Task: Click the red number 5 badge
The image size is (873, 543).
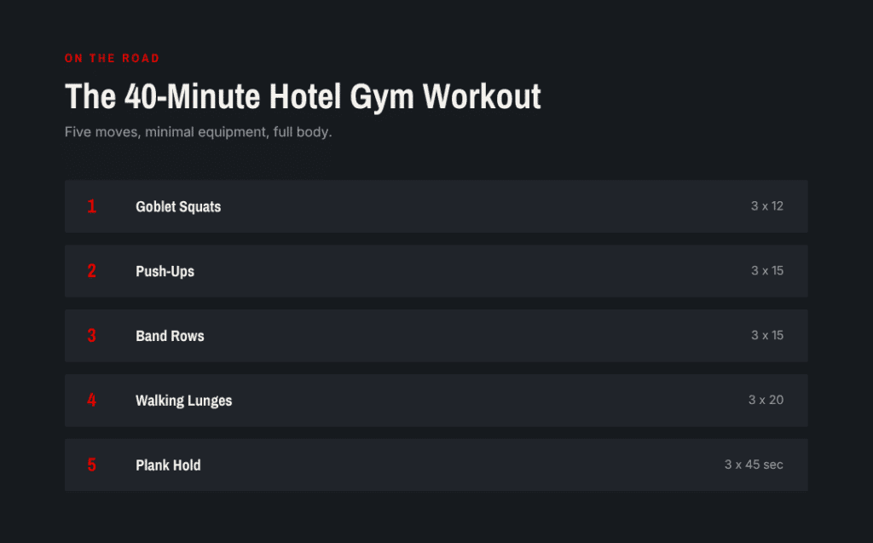Action: pos(92,465)
